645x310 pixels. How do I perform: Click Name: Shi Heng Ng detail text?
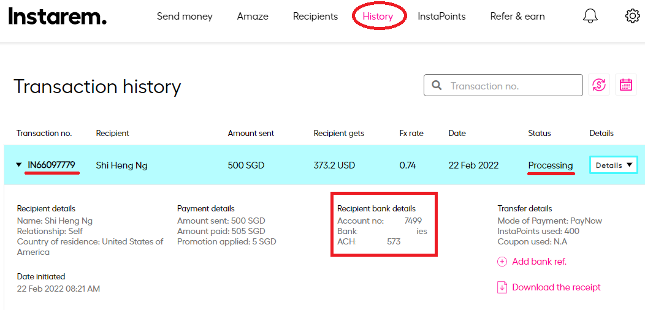pyautogui.click(x=55, y=221)
